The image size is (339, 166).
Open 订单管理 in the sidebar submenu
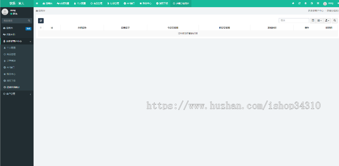(17, 61)
